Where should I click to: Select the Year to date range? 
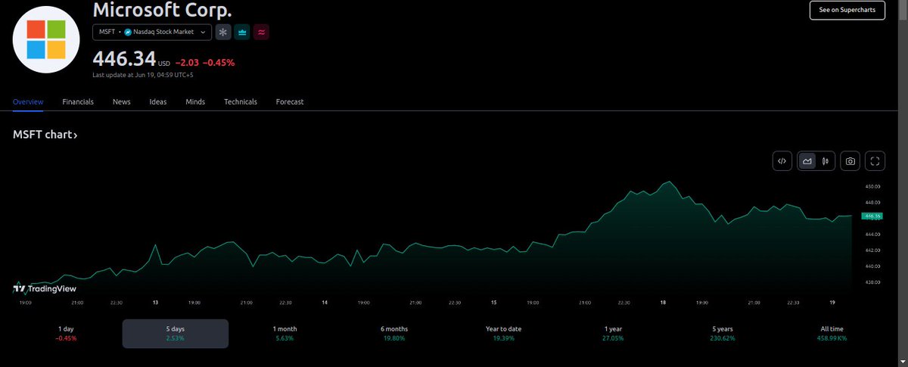point(504,334)
